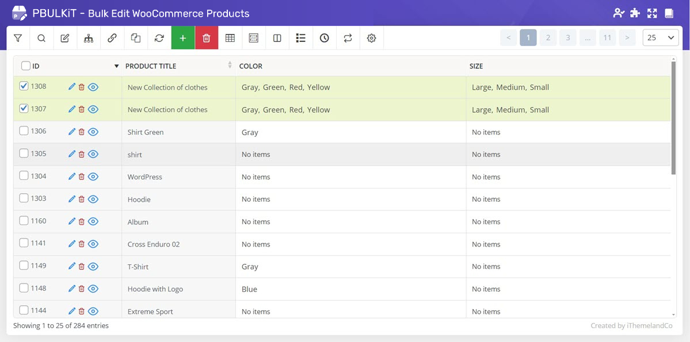Check the checkbox for product 1306

[24, 131]
